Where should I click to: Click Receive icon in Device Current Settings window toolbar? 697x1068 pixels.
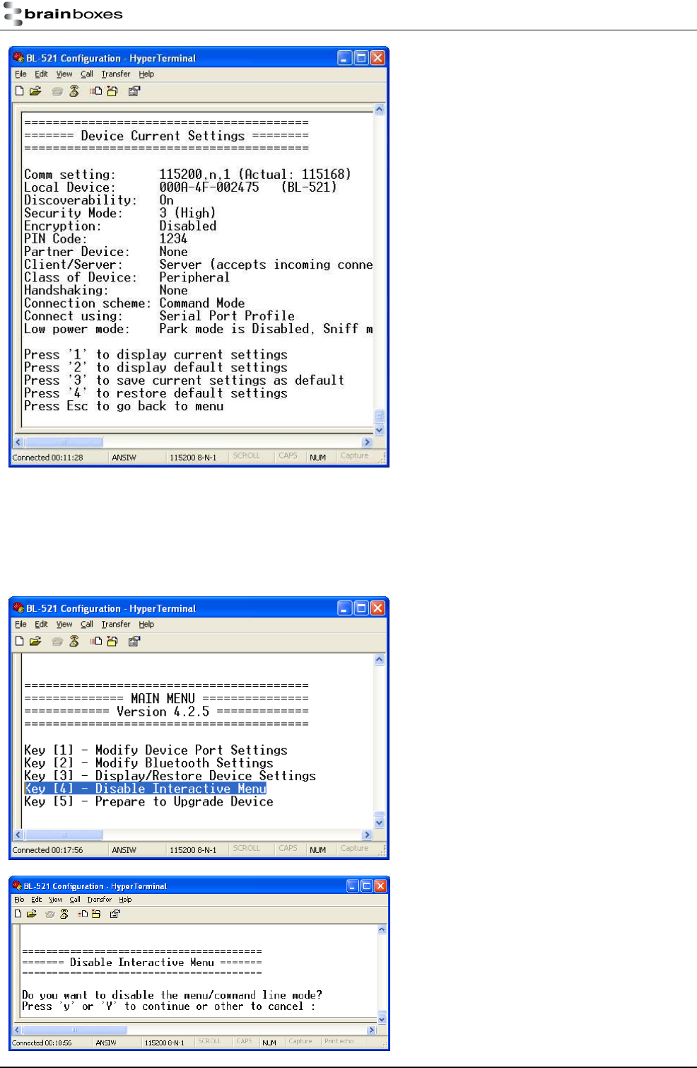[x=112, y=91]
